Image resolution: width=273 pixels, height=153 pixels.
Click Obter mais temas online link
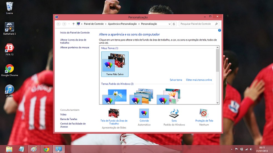[199, 80]
